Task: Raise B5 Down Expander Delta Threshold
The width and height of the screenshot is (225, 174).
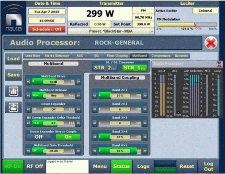Action: coord(79,123)
